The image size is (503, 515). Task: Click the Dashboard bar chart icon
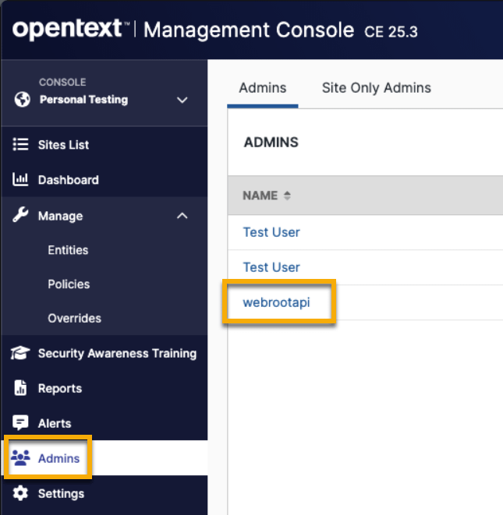click(x=21, y=180)
